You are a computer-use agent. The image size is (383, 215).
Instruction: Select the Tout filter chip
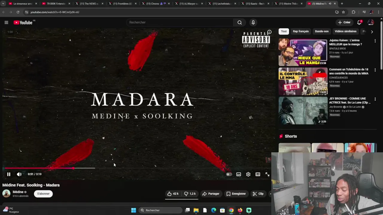[x=284, y=31]
